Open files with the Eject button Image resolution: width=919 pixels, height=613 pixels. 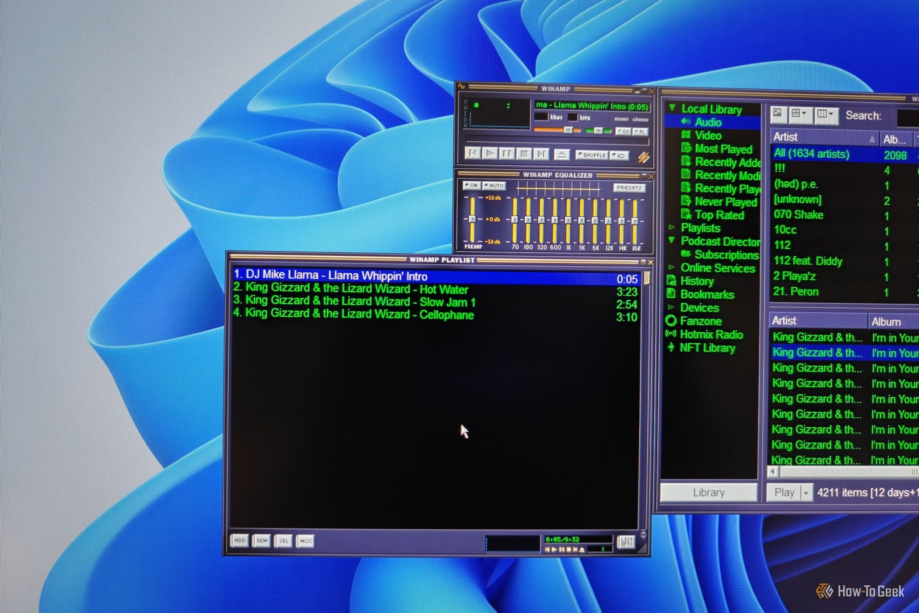click(x=562, y=155)
